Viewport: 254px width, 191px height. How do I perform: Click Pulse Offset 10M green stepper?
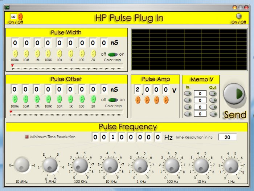click(x=26, y=99)
